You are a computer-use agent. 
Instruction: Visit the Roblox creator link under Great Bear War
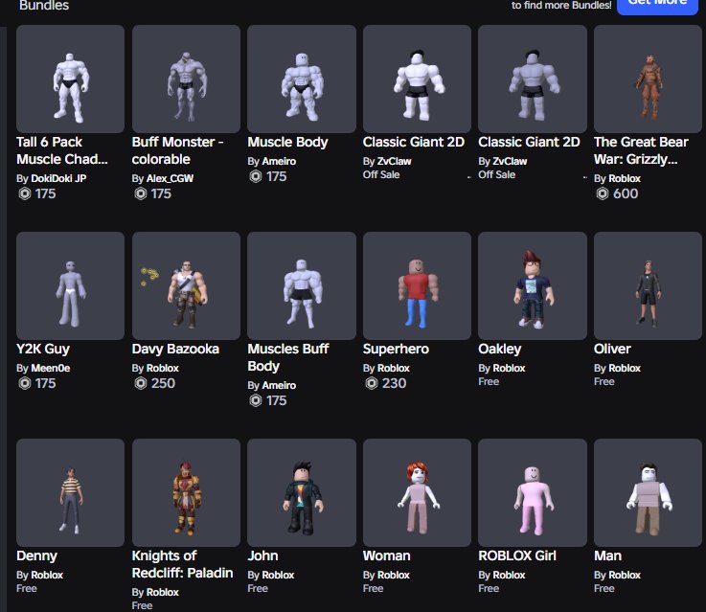pos(625,179)
